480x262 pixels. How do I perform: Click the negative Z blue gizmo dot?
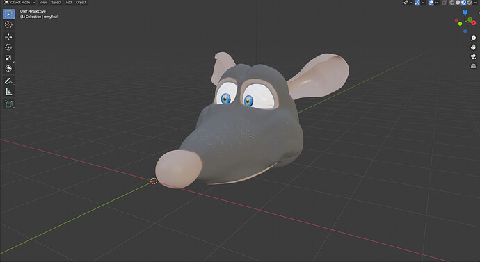click(465, 31)
